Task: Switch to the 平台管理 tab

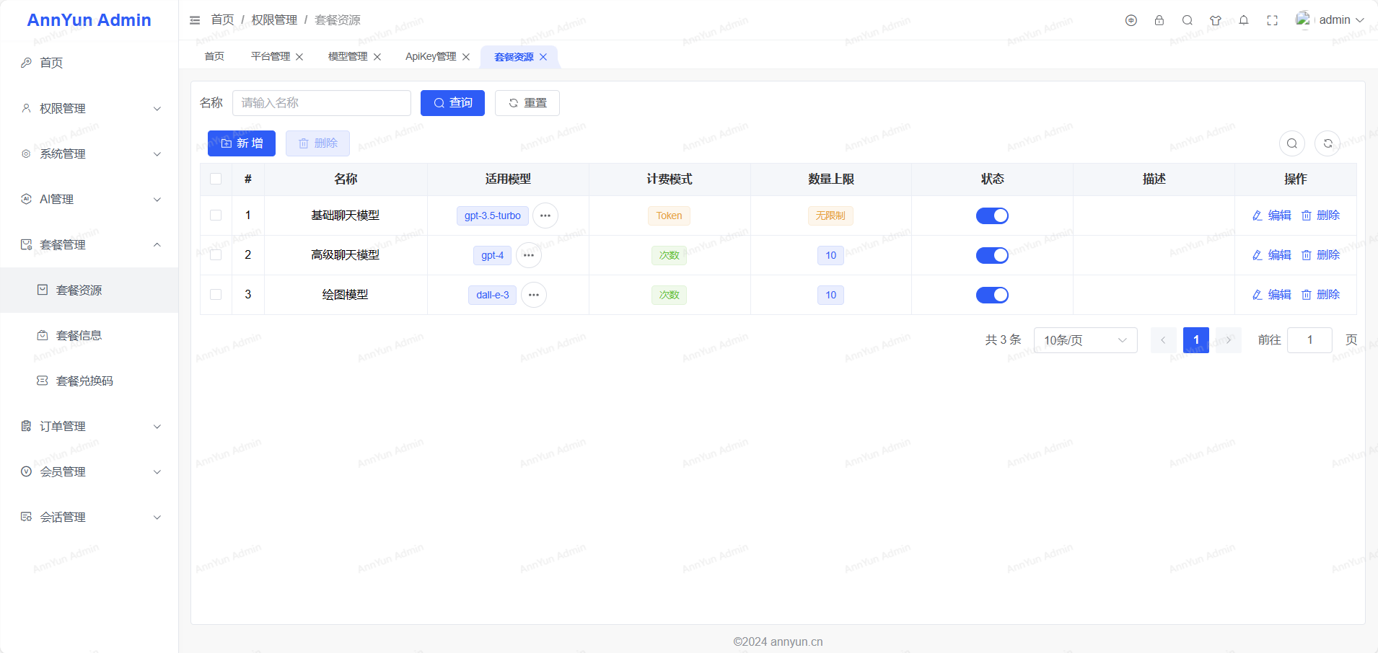Action: tap(271, 56)
